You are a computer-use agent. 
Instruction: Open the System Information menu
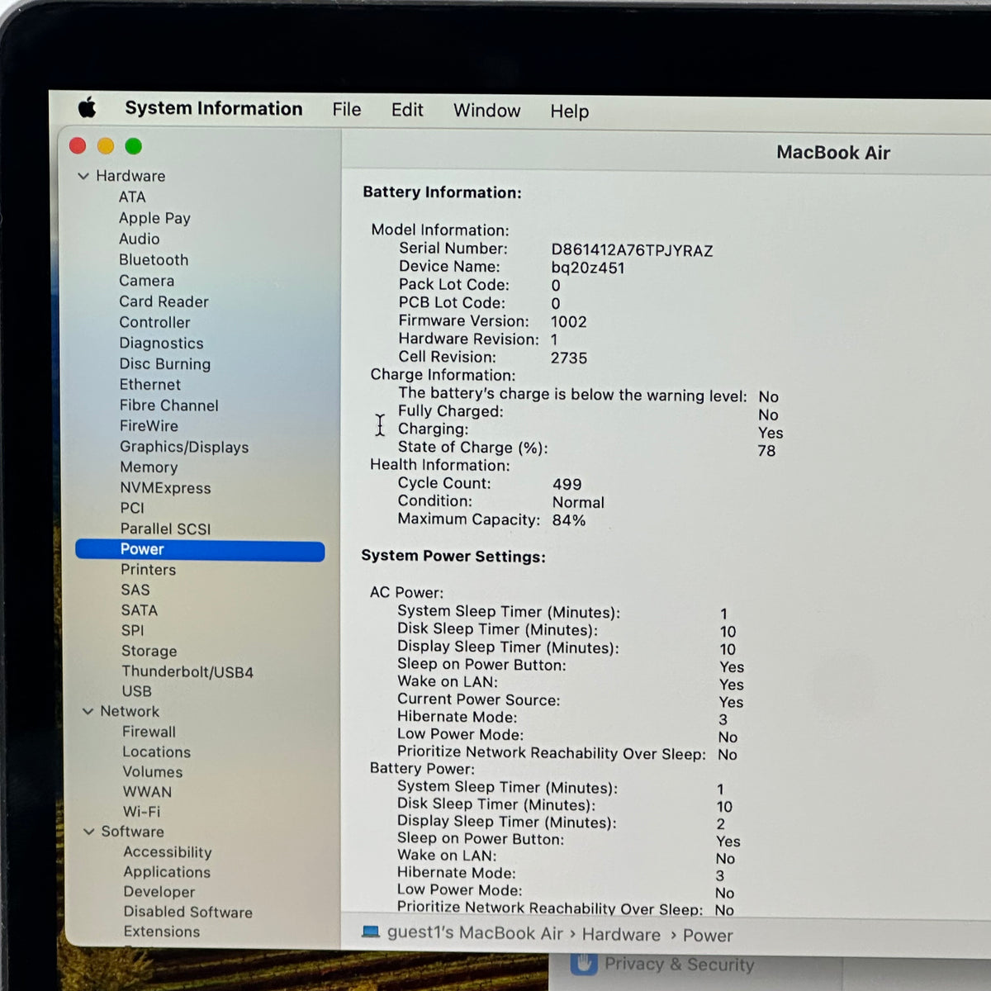point(214,108)
